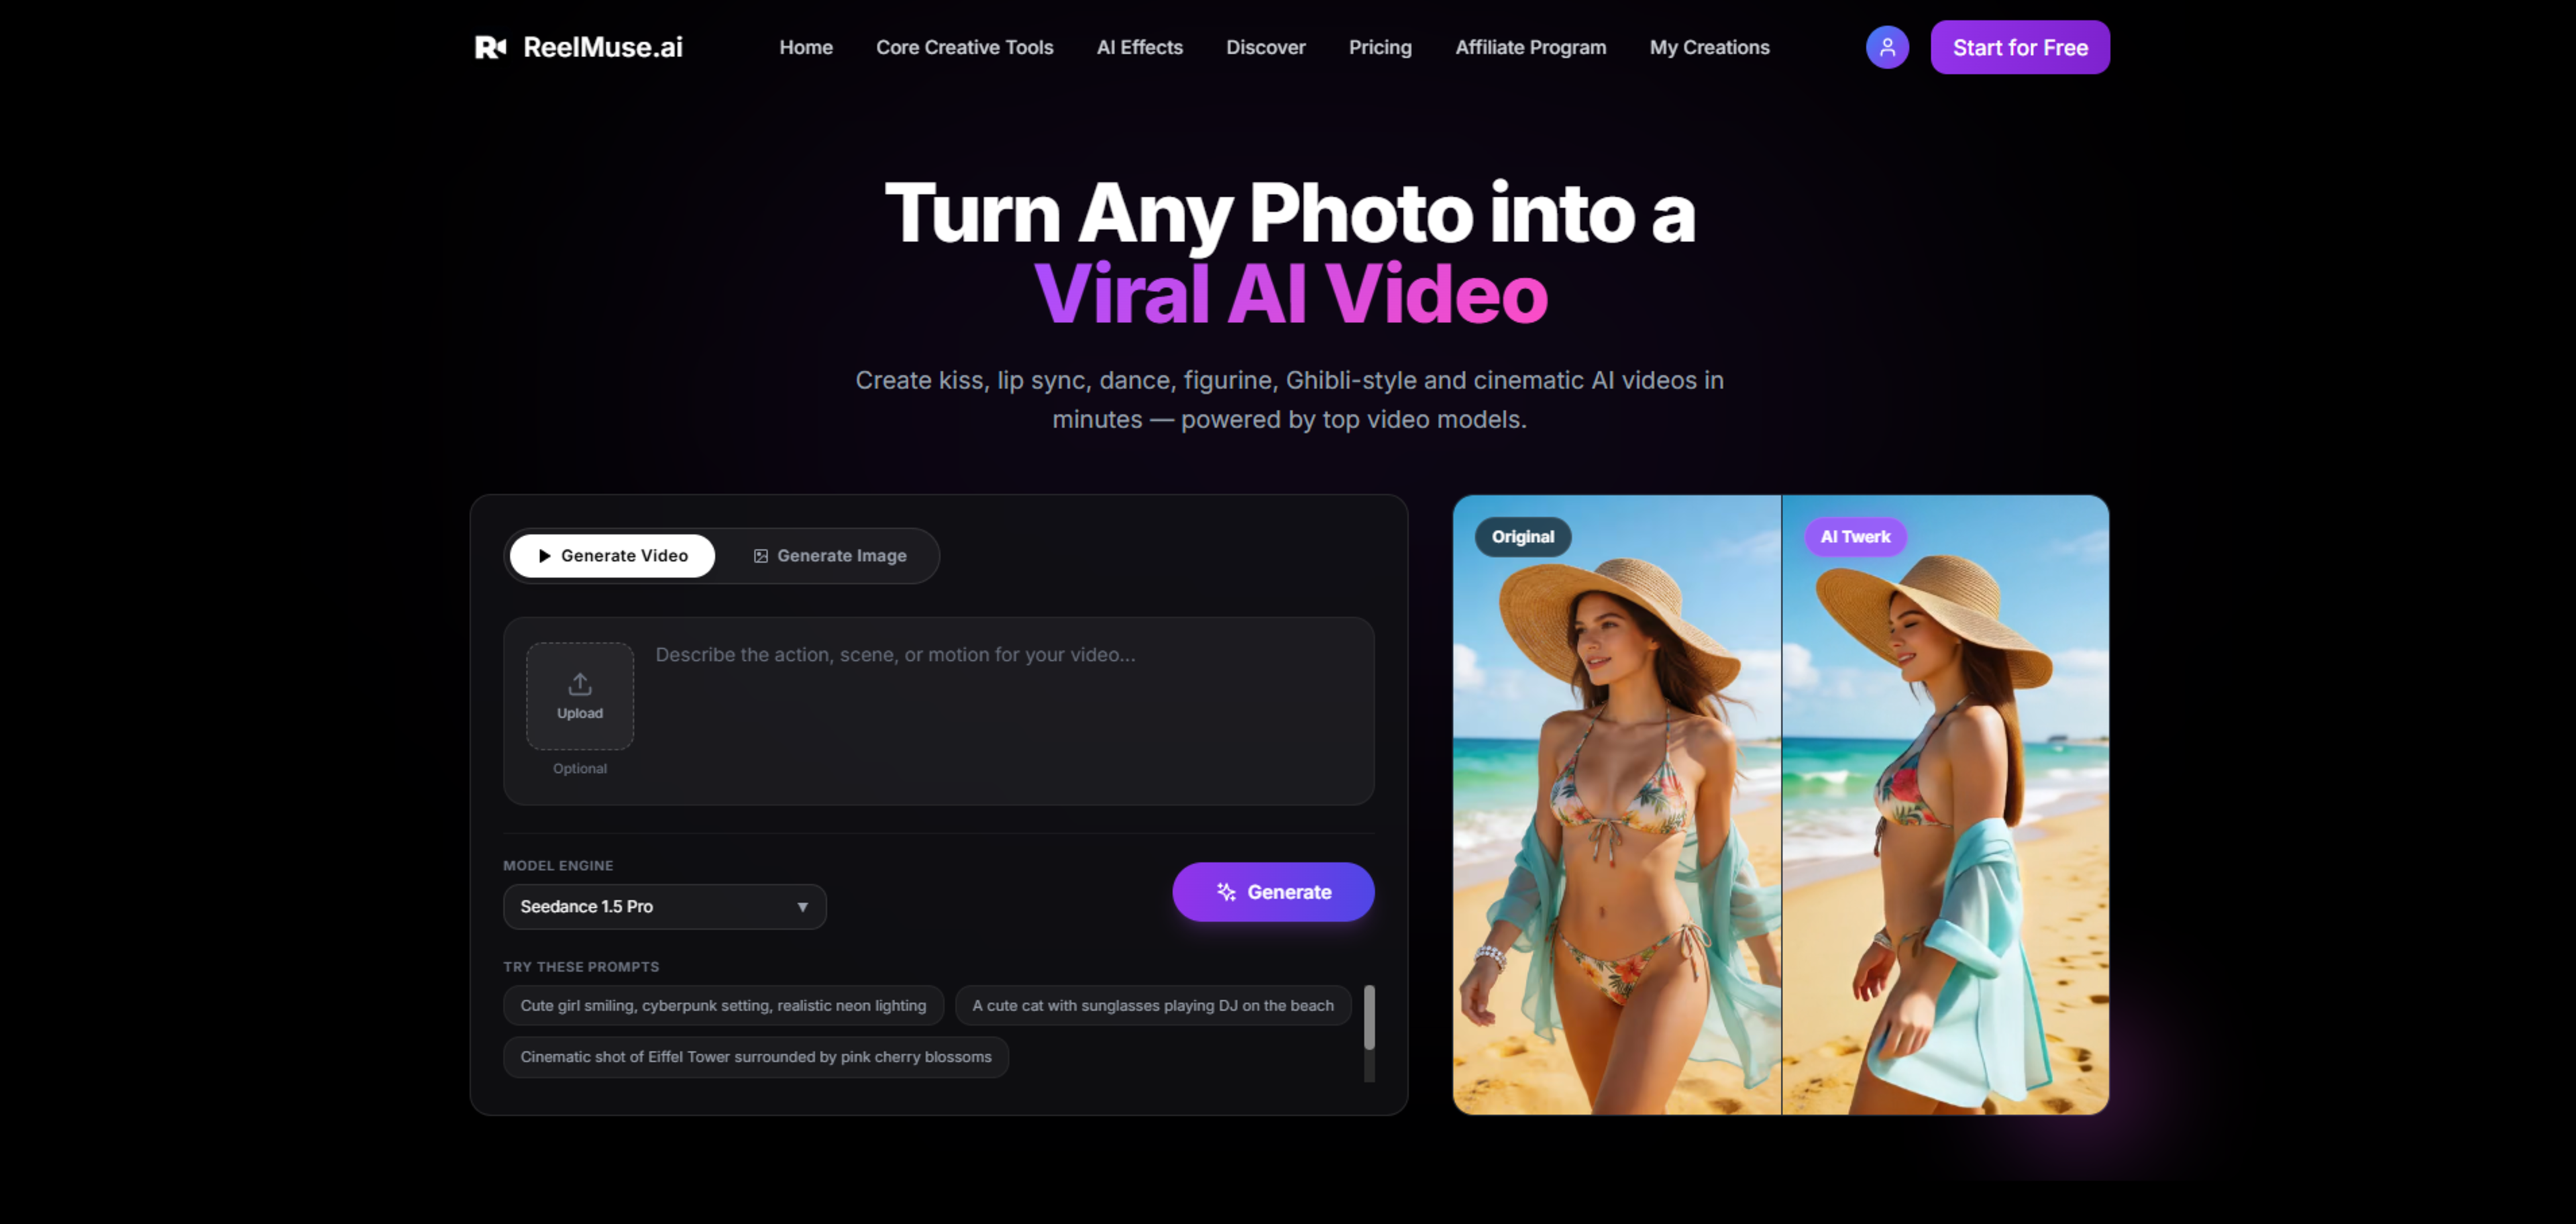Click the Original photo preview
Screen dimensions: 2576x1224
[x=1616, y=805]
